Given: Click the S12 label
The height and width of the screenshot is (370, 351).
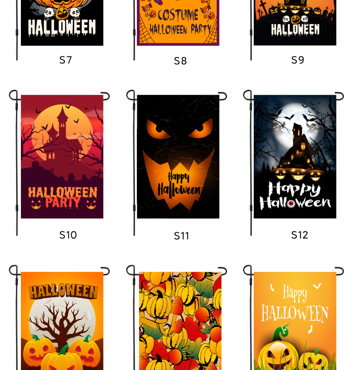Looking at the screenshot, I should [299, 235].
